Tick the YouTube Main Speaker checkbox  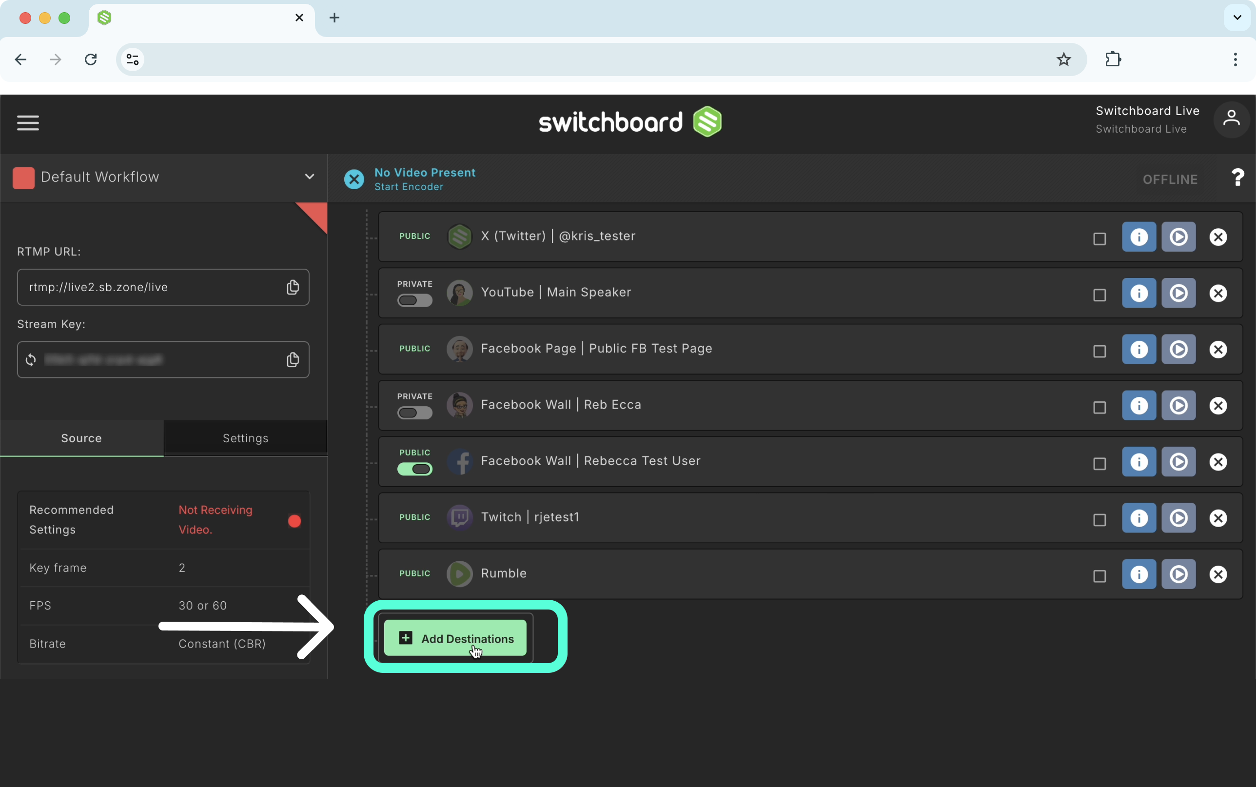(1099, 295)
